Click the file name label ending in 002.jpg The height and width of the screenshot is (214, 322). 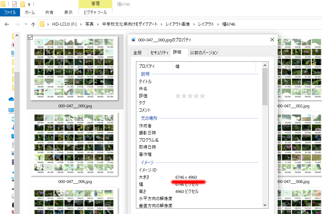click(293, 106)
